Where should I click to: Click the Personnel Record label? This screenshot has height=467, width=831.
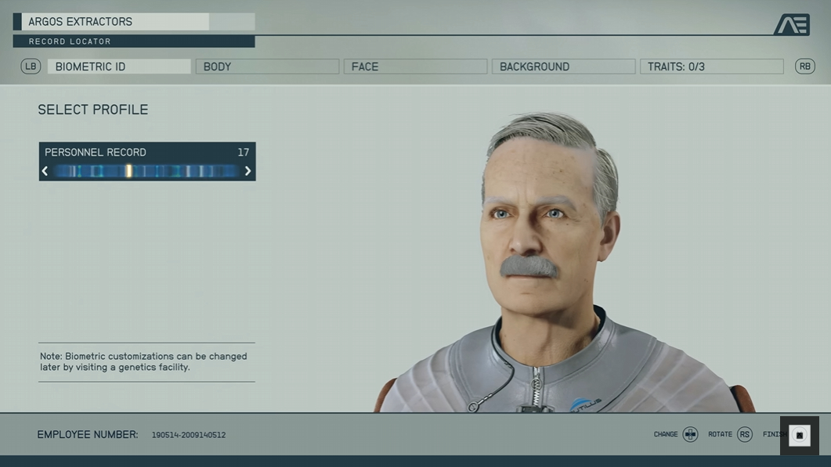[x=96, y=153]
